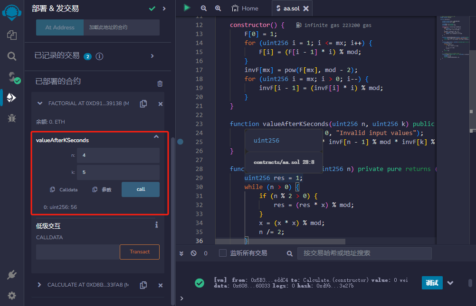Viewport: 476px width, 306px height.
Task: Click the 加载此地址的合约 address field
Action: coord(122,27)
